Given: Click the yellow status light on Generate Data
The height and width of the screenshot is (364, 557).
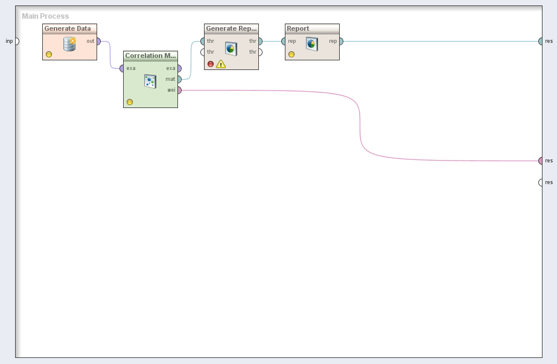Looking at the screenshot, I should [49, 54].
